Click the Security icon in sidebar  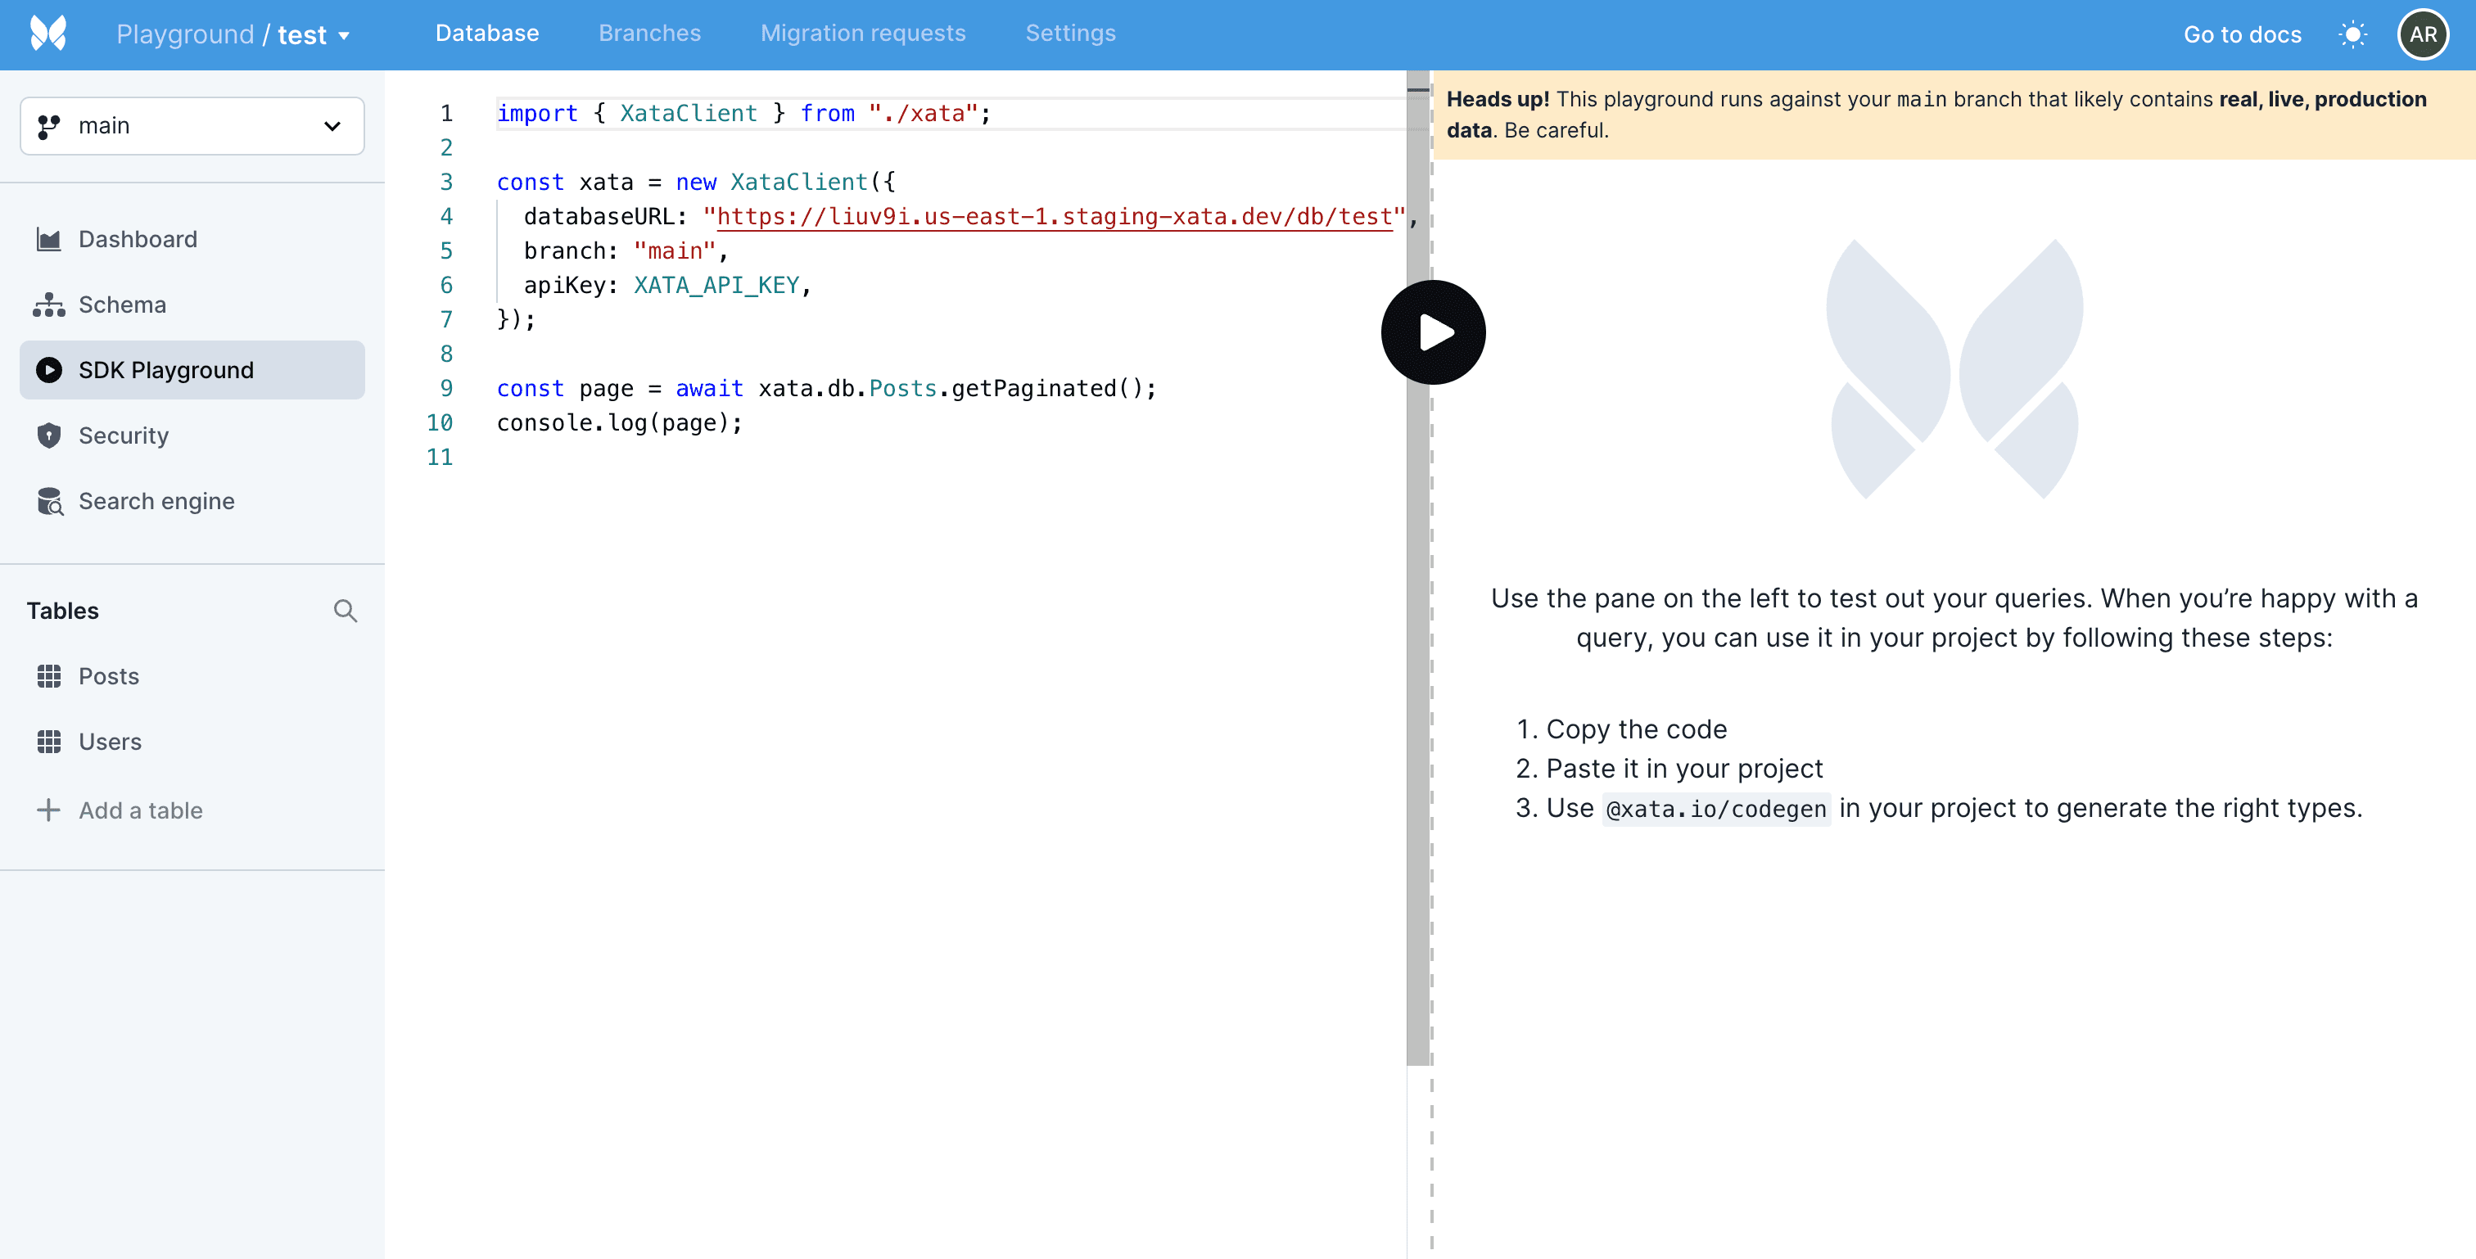pos(50,435)
